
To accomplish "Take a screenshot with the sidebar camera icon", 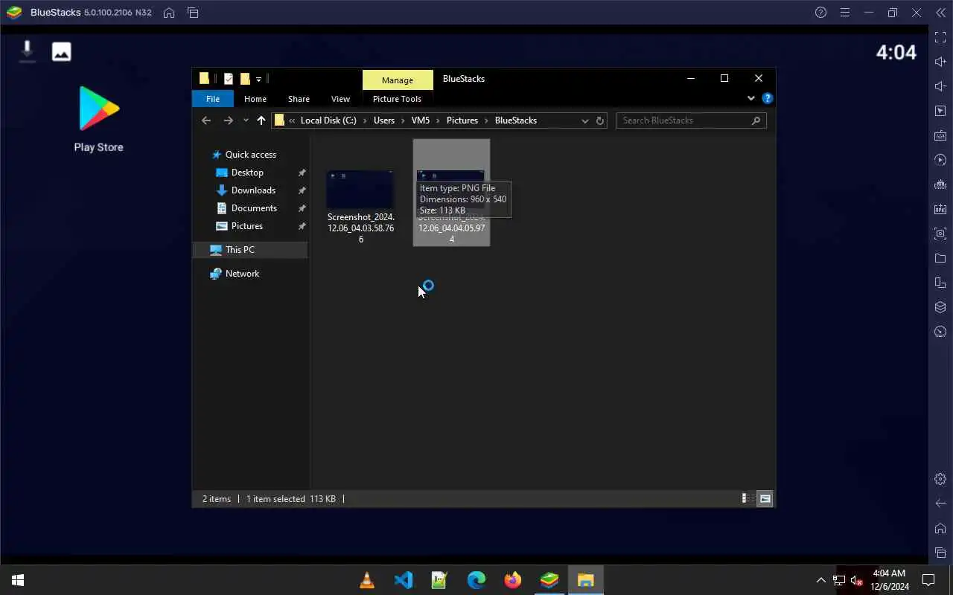I will click(940, 234).
